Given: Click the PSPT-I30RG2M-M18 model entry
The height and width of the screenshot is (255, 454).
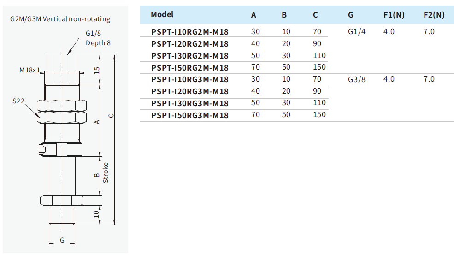Looking at the screenshot, I should click(x=189, y=56).
